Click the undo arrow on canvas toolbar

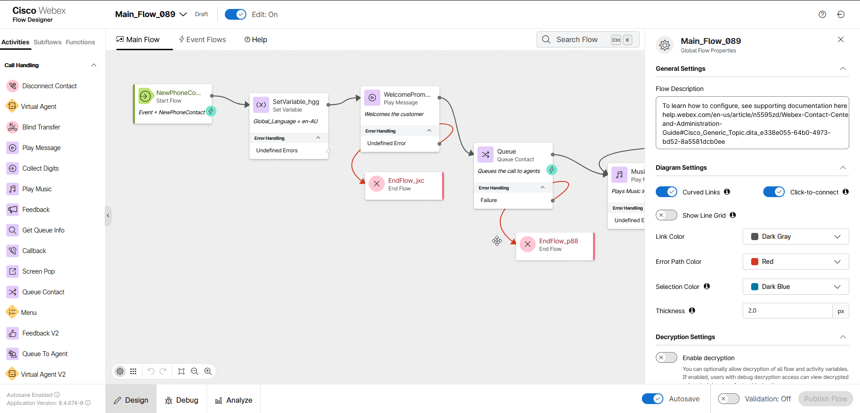coord(151,371)
